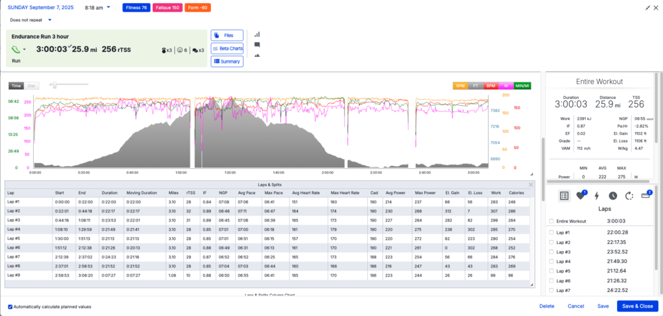Image resolution: width=663 pixels, height=316 pixels.
Task: Click the chart smoothing slider handle
Action: (52, 85)
